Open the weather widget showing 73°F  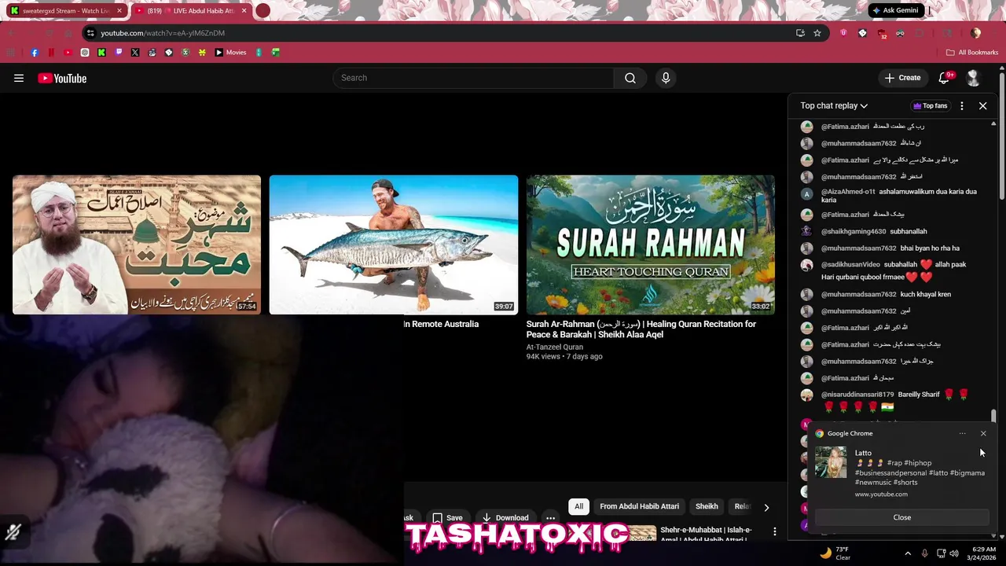835,553
